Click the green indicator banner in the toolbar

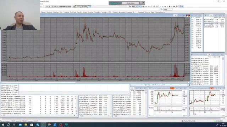(x=82, y=6)
